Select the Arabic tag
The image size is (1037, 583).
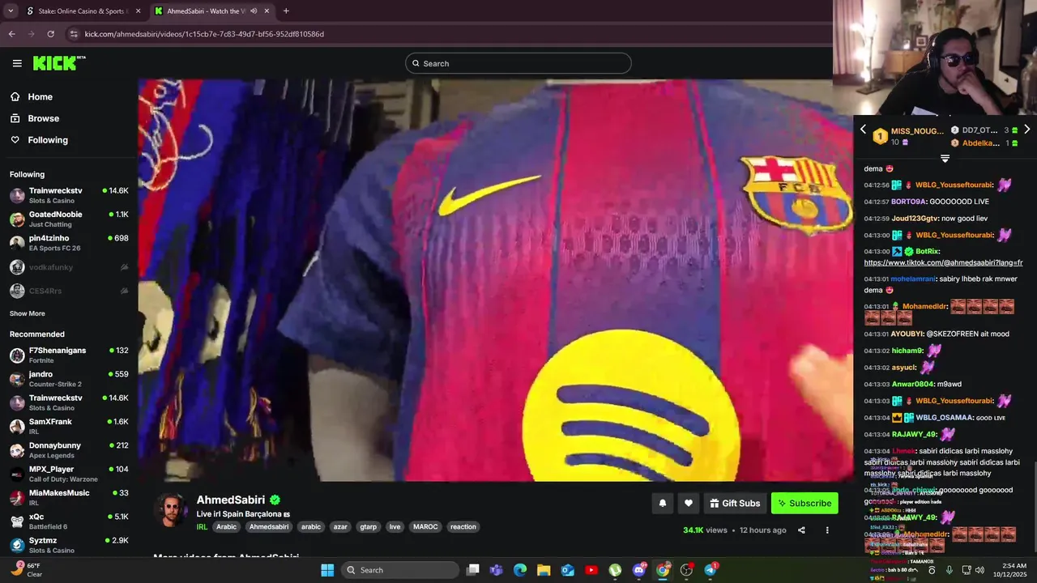tap(226, 526)
